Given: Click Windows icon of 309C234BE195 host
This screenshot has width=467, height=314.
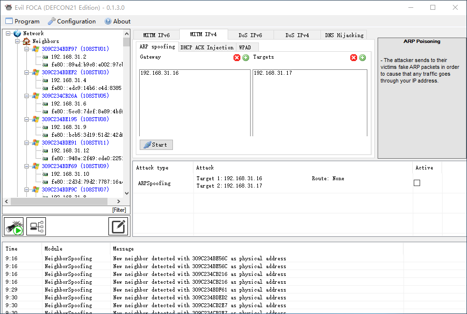Looking at the screenshot, I should pyautogui.click(x=36, y=119).
